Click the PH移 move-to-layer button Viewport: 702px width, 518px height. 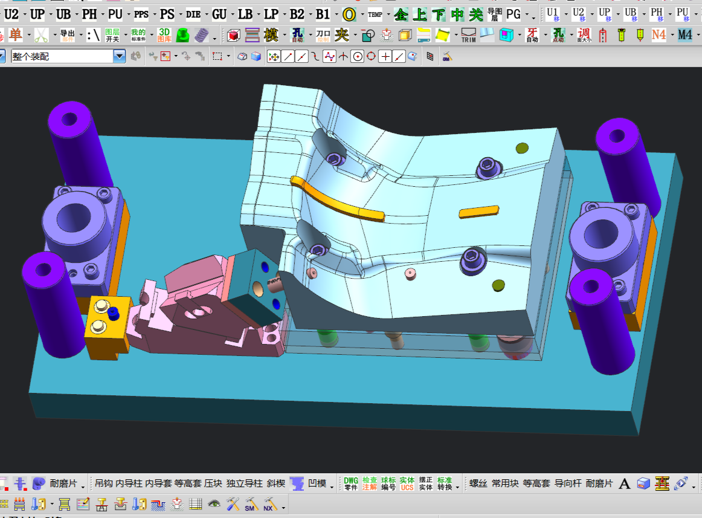point(657,15)
